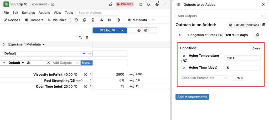Expand the Open Time row chevron

point(90,86)
